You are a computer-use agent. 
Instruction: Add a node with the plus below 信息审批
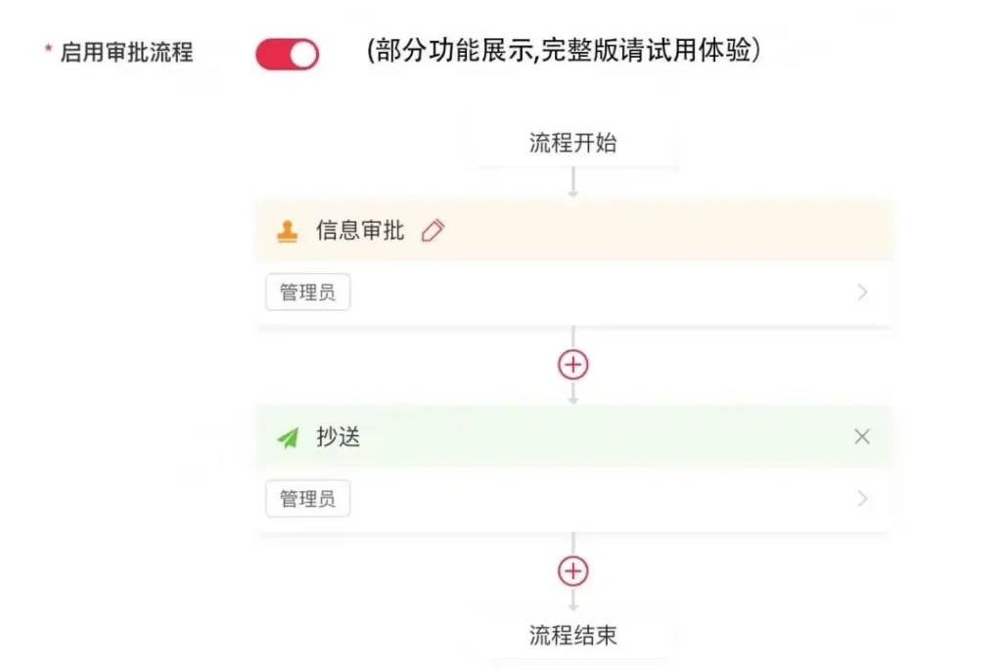click(x=572, y=365)
